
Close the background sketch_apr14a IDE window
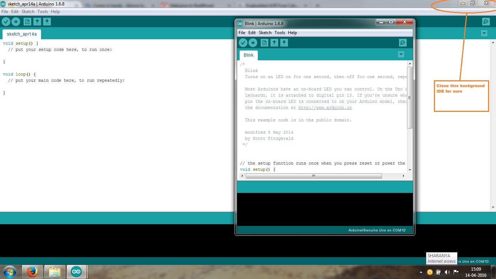pyautogui.click(x=486, y=3)
